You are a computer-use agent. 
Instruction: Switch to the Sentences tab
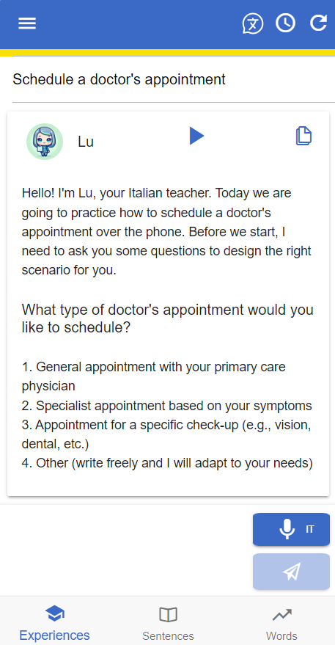pyautogui.click(x=168, y=624)
